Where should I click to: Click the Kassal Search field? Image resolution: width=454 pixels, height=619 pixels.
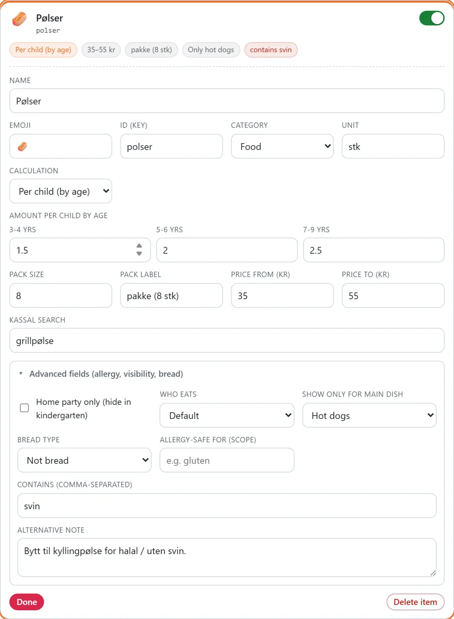(227, 340)
